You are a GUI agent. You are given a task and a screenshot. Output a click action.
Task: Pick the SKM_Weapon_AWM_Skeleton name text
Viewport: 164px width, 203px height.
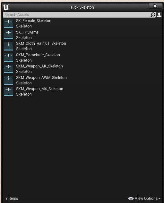click(x=41, y=78)
